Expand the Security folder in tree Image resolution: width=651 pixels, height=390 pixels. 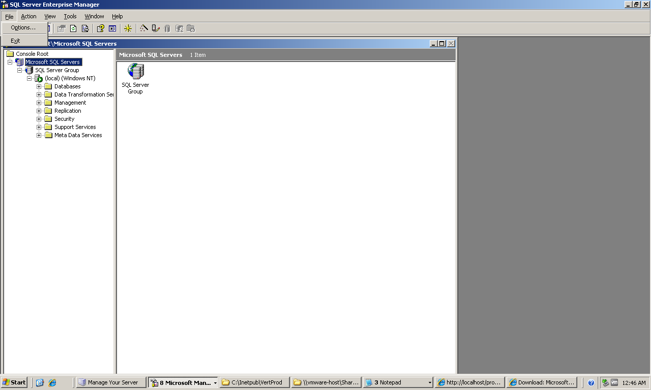coord(39,119)
